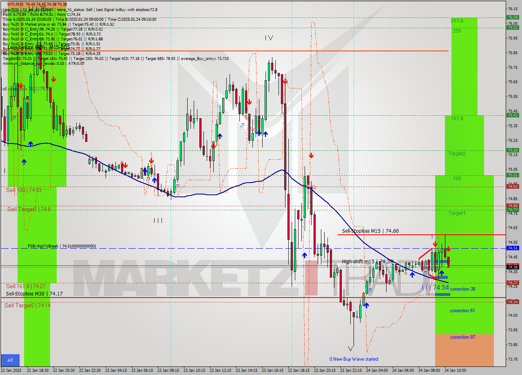
Task: Click the green 75.18 price tag on axis
Action: pos(513,150)
